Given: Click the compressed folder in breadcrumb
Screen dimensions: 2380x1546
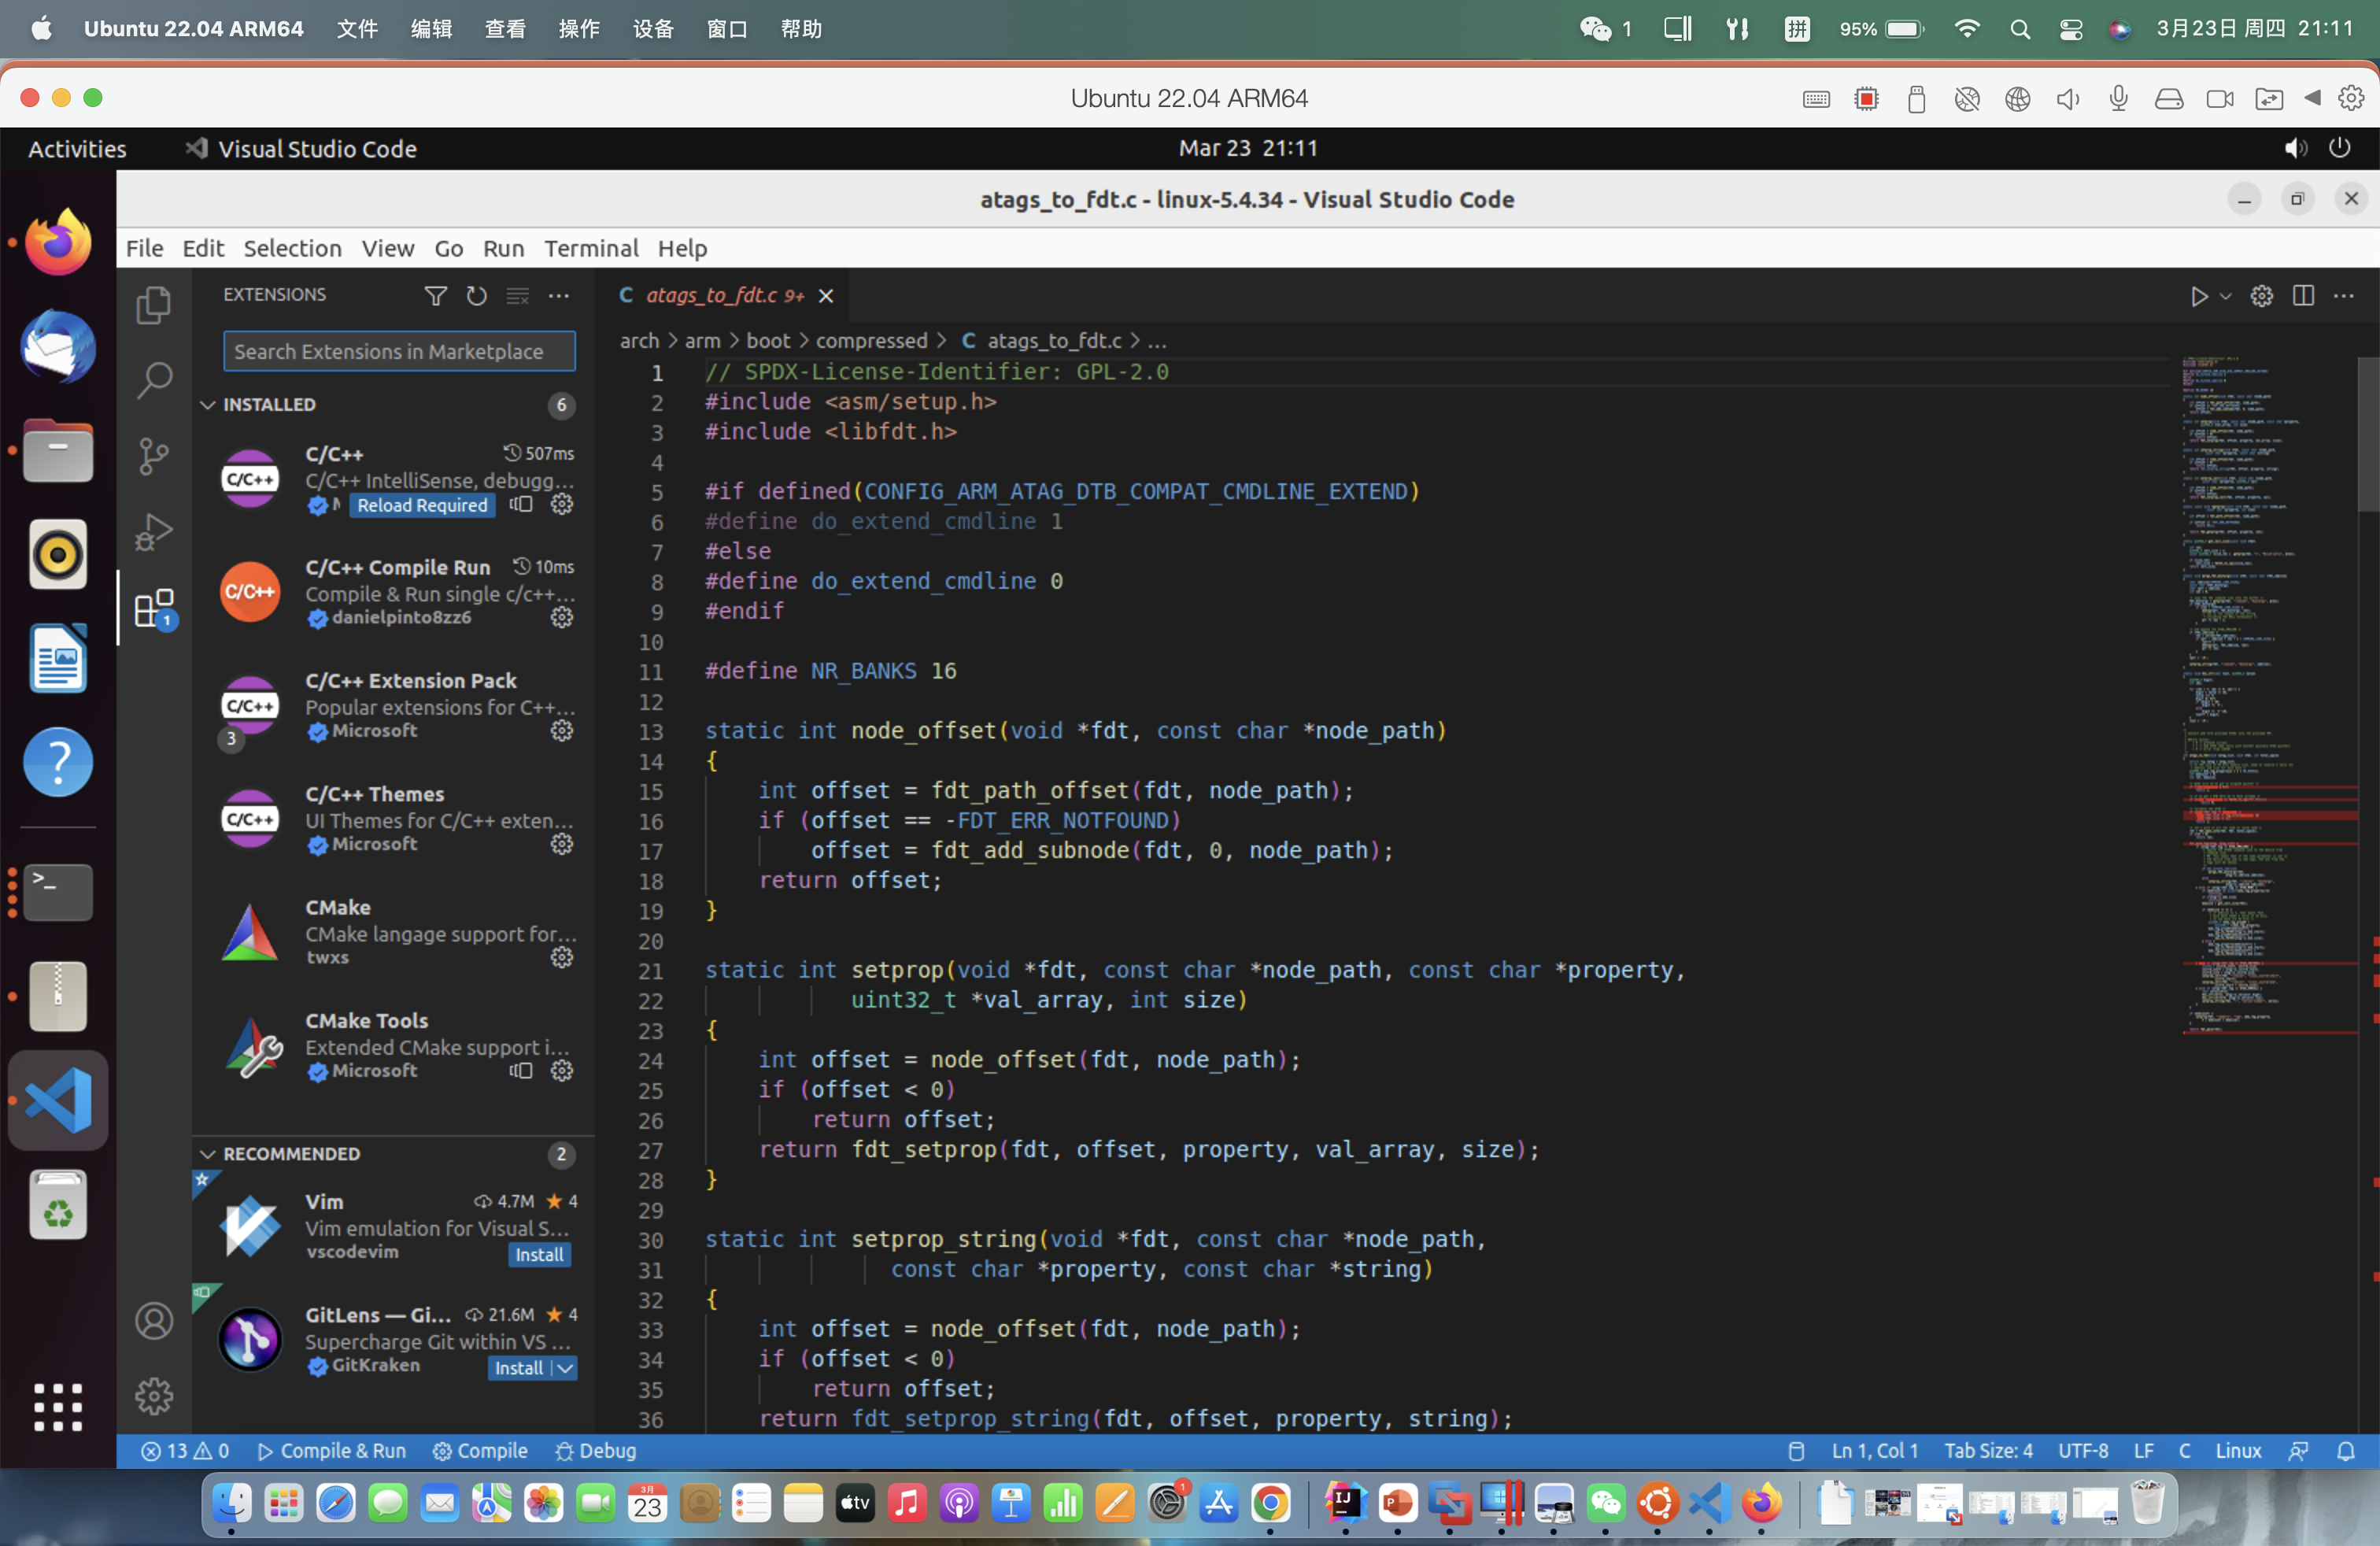Looking at the screenshot, I should pyautogui.click(x=871, y=341).
